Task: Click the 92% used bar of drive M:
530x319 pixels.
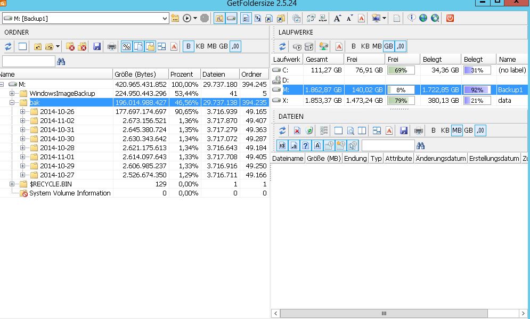Action: (477, 90)
